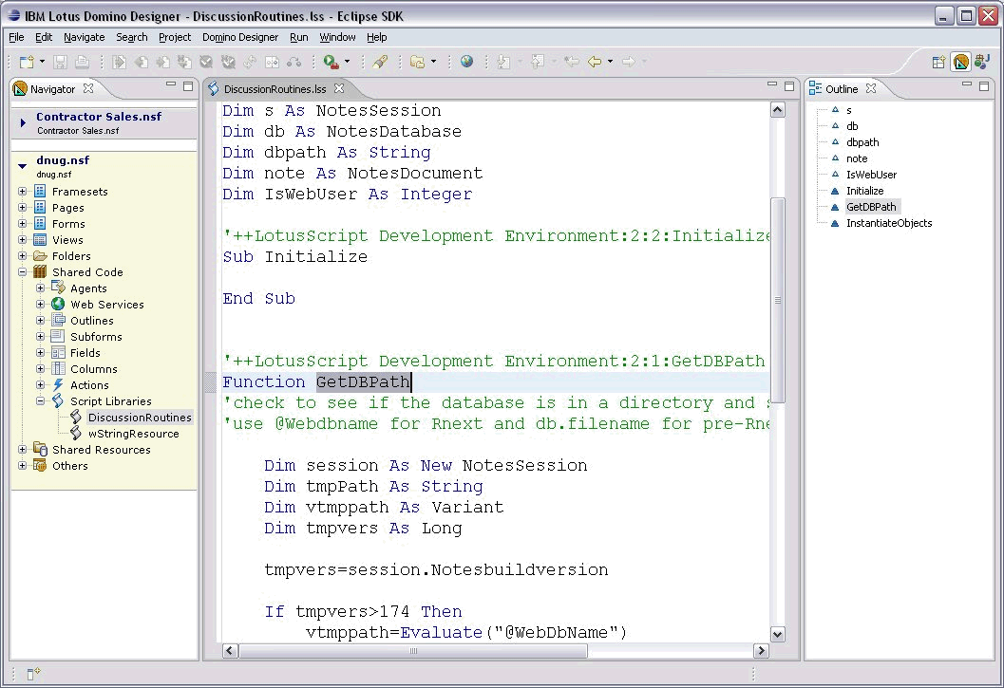Image resolution: width=1004 pixels, height=688 pixels.
Task: Click the globe web browser toolbar icon
Action: click(466, 62)
